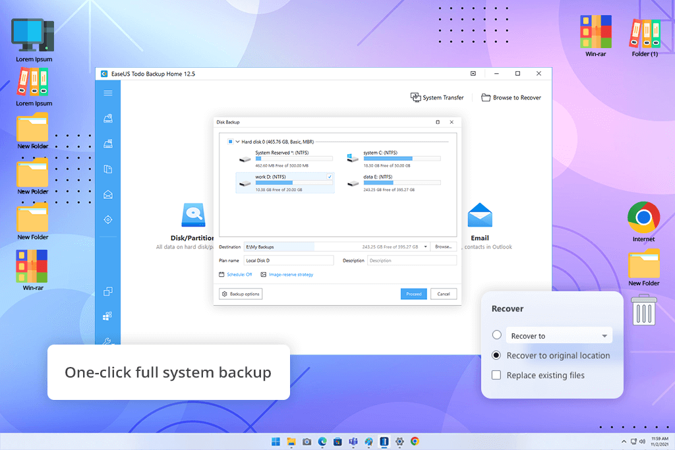Show hidden icons in system tray
675x450 pixels.
coord(624,441)
